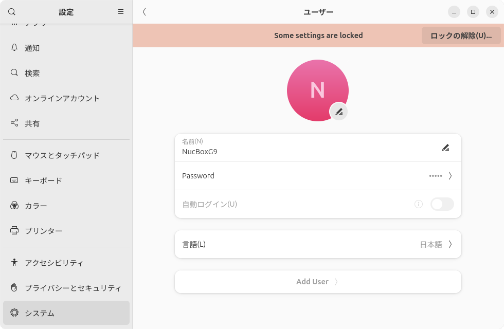Select the キーボード settings icon
The image size is (504, 329).
pyautogui.click(x=14, y=180)
